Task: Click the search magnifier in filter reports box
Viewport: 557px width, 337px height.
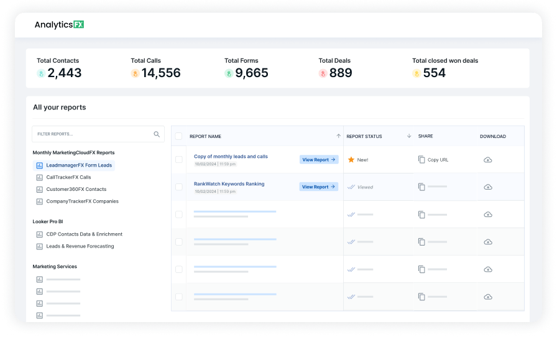Action: click(157, 134)
